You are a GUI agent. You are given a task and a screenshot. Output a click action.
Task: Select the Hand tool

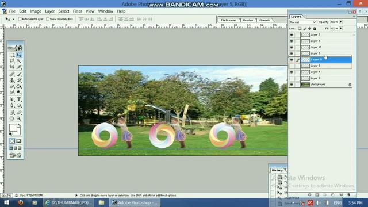tap(12, 118)
